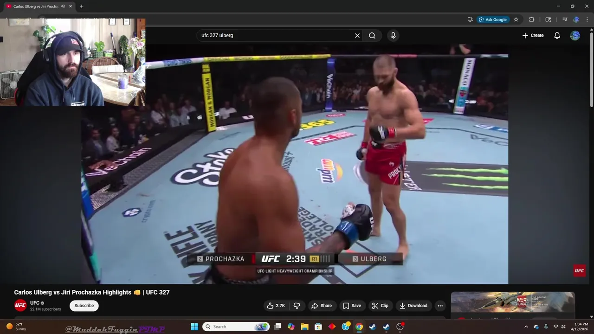Viewport: 594px width, 334px height.
Task: Open more actions ellipsis under video
Action: (440, 306)
